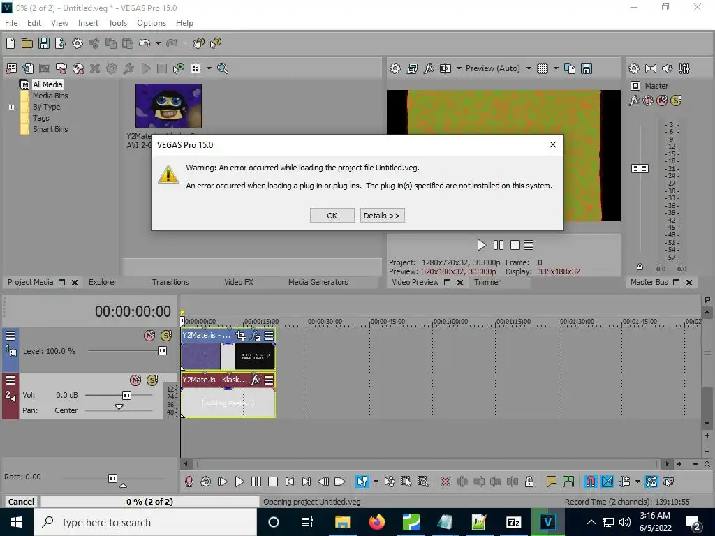Click the Cut scissors icon

tap(94, 43)
